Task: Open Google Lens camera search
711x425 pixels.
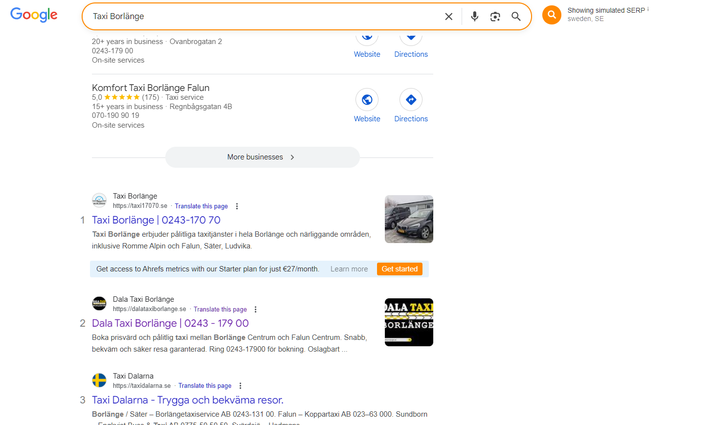Action: (495, 16)
